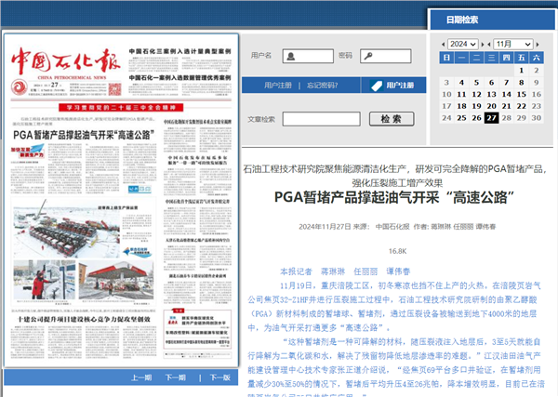Click the 中国石化报 masthead title
The width and height of the screenshot is (558, 397).
point(66,60)
